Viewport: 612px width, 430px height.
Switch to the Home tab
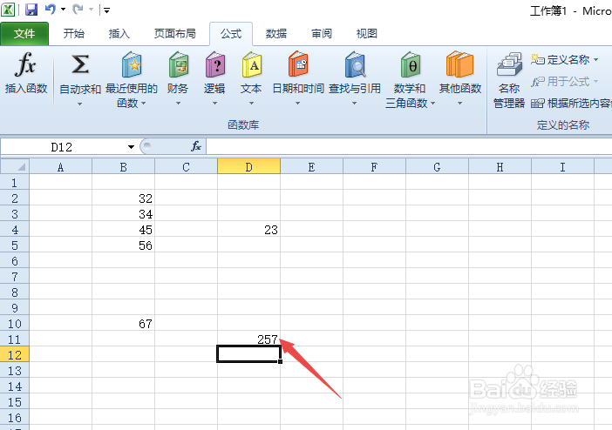[x=74, y=34]
